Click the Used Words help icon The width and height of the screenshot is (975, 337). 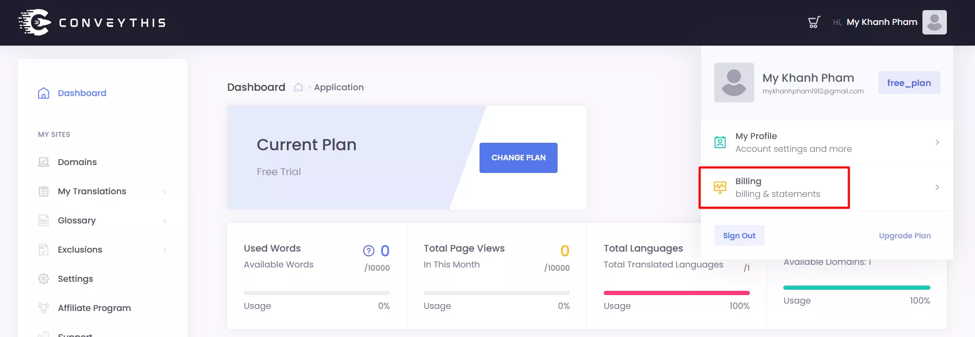coord(369,250)
